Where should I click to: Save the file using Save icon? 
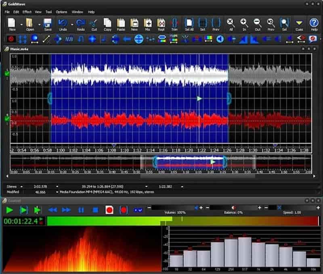tap(48, 24)
